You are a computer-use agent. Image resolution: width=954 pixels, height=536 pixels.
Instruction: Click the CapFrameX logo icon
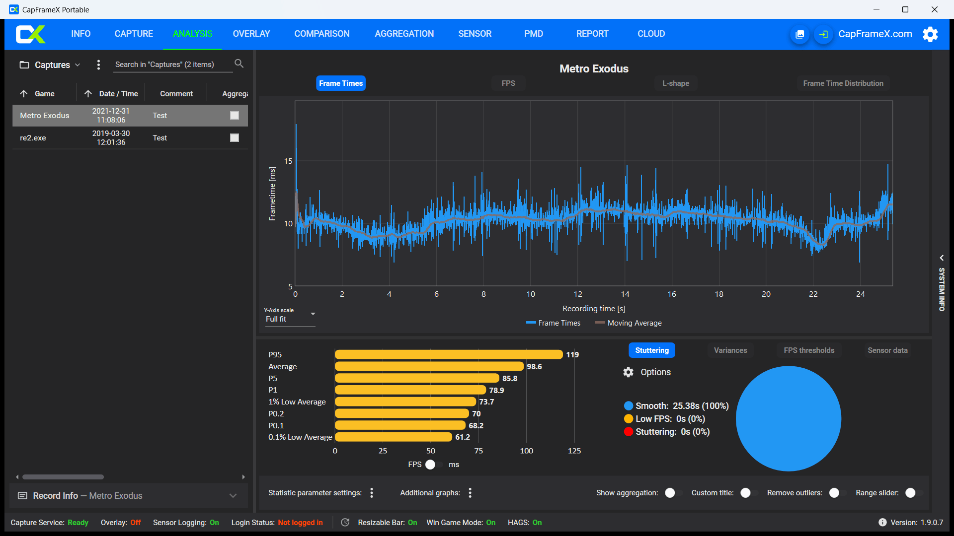[x=30, y=34]
